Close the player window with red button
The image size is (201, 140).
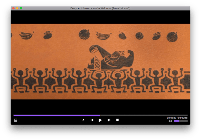click(14, 8)
